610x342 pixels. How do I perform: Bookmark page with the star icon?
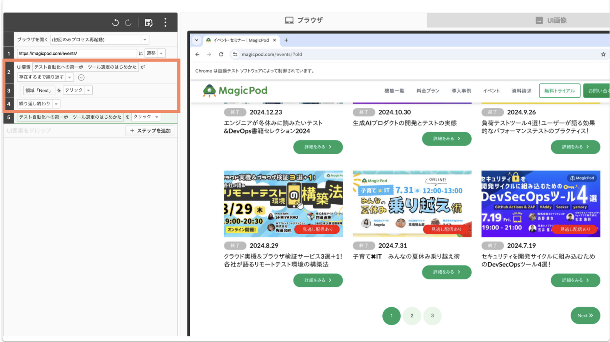click(x=603, y=54)
